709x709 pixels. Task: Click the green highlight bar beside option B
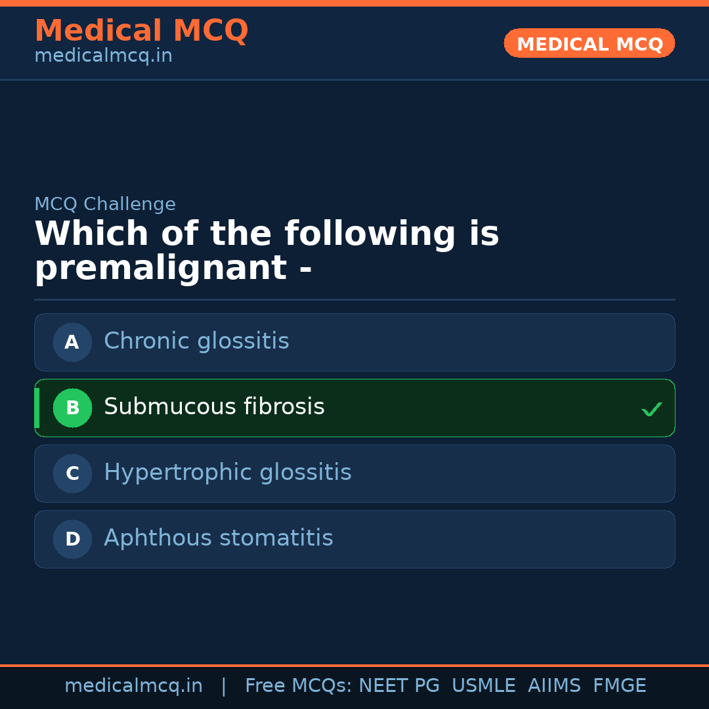tap(37, 408)
